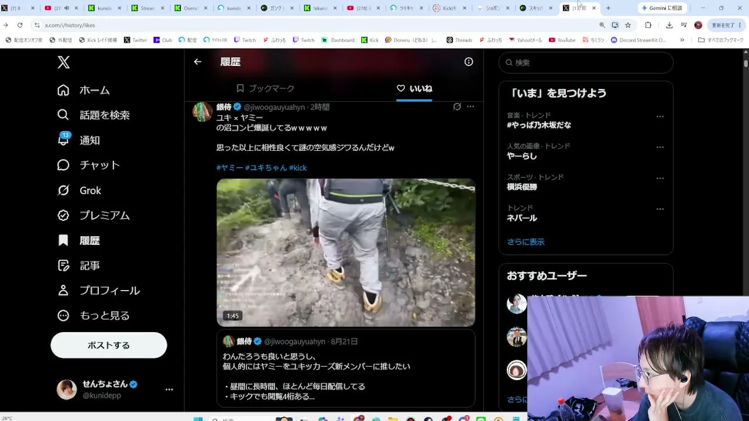The width and height of the screenshot is (749, 421).
Task: Click the page scrollbar thumb
Action: click(746, 63)
